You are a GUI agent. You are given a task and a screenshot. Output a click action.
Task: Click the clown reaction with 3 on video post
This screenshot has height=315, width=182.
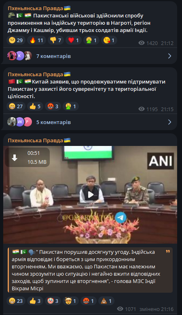click(53, 301)
